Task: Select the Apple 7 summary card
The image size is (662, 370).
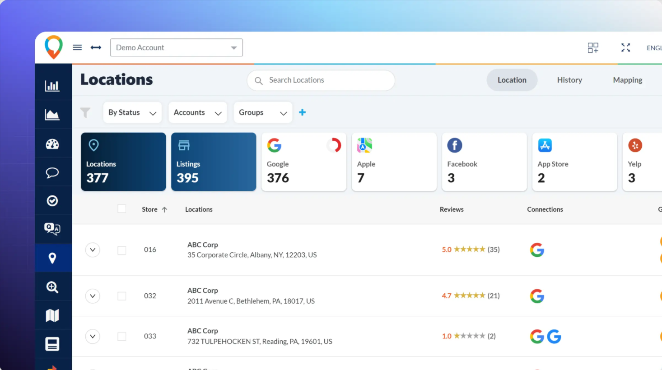Action: tap(394, 162)
